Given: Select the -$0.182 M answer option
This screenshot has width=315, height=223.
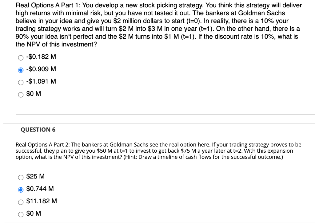Looking at the screenshot, I should click(21, 57).
